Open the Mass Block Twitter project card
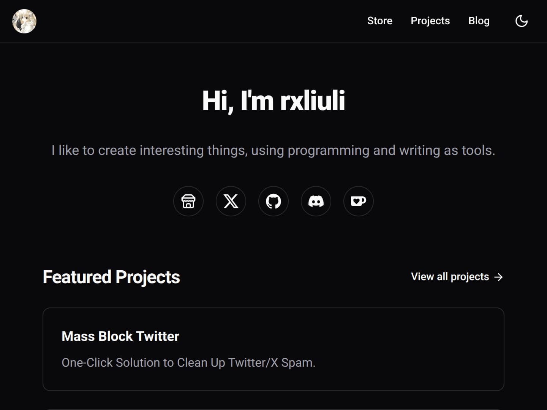547x410 pixels. tap(273, 349)
